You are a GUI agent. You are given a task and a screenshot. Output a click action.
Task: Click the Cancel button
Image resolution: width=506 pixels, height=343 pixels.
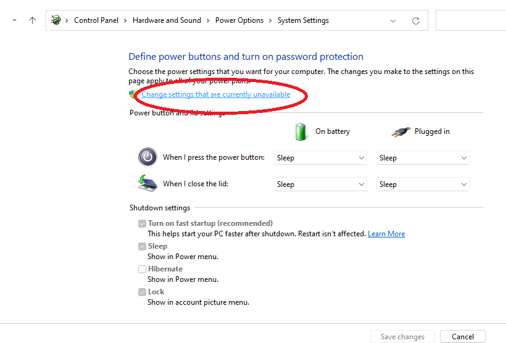[462, 337]
